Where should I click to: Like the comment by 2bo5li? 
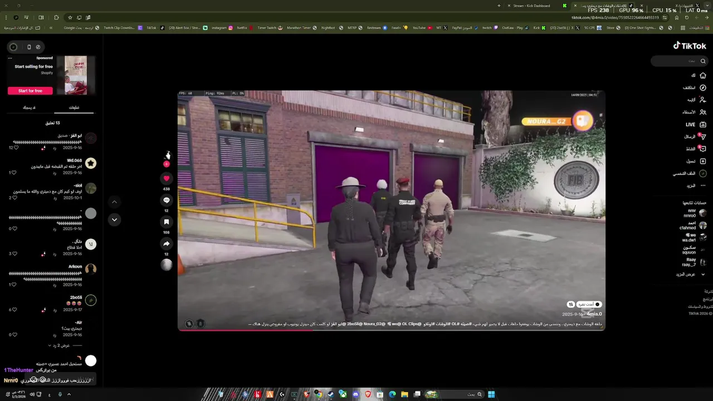(x=16, y=310)
